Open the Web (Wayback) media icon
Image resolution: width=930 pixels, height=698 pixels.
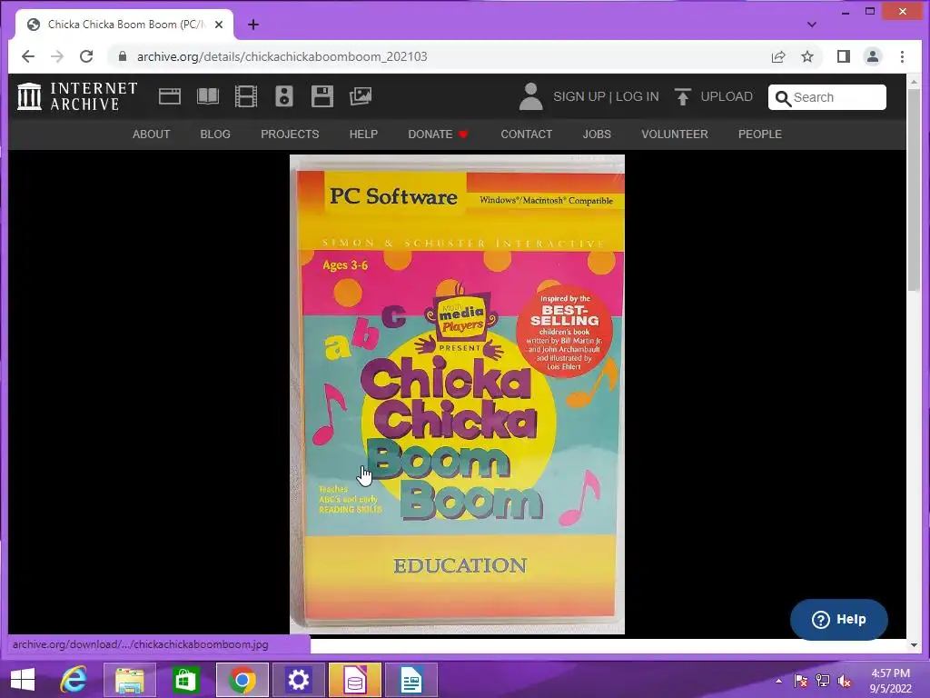click(x=170, y=96)
